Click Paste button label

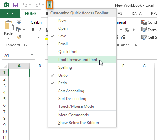coord(8,34)
